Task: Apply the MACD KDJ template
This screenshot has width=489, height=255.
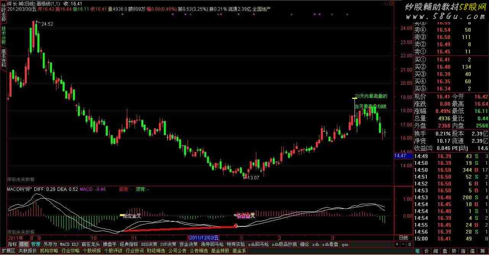Action: (x=69, y=244)
